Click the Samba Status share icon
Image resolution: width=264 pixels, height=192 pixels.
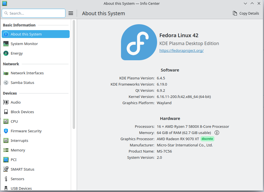tap(6, 82)
